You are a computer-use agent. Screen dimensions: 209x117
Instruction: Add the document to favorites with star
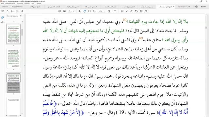click(x=8, y=11)
